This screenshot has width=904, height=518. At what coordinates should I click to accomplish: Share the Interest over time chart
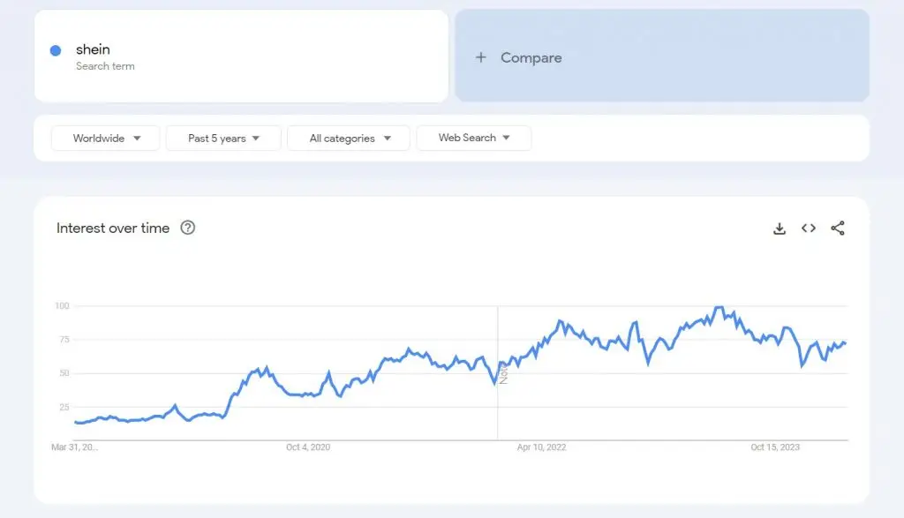coord(838,229)
